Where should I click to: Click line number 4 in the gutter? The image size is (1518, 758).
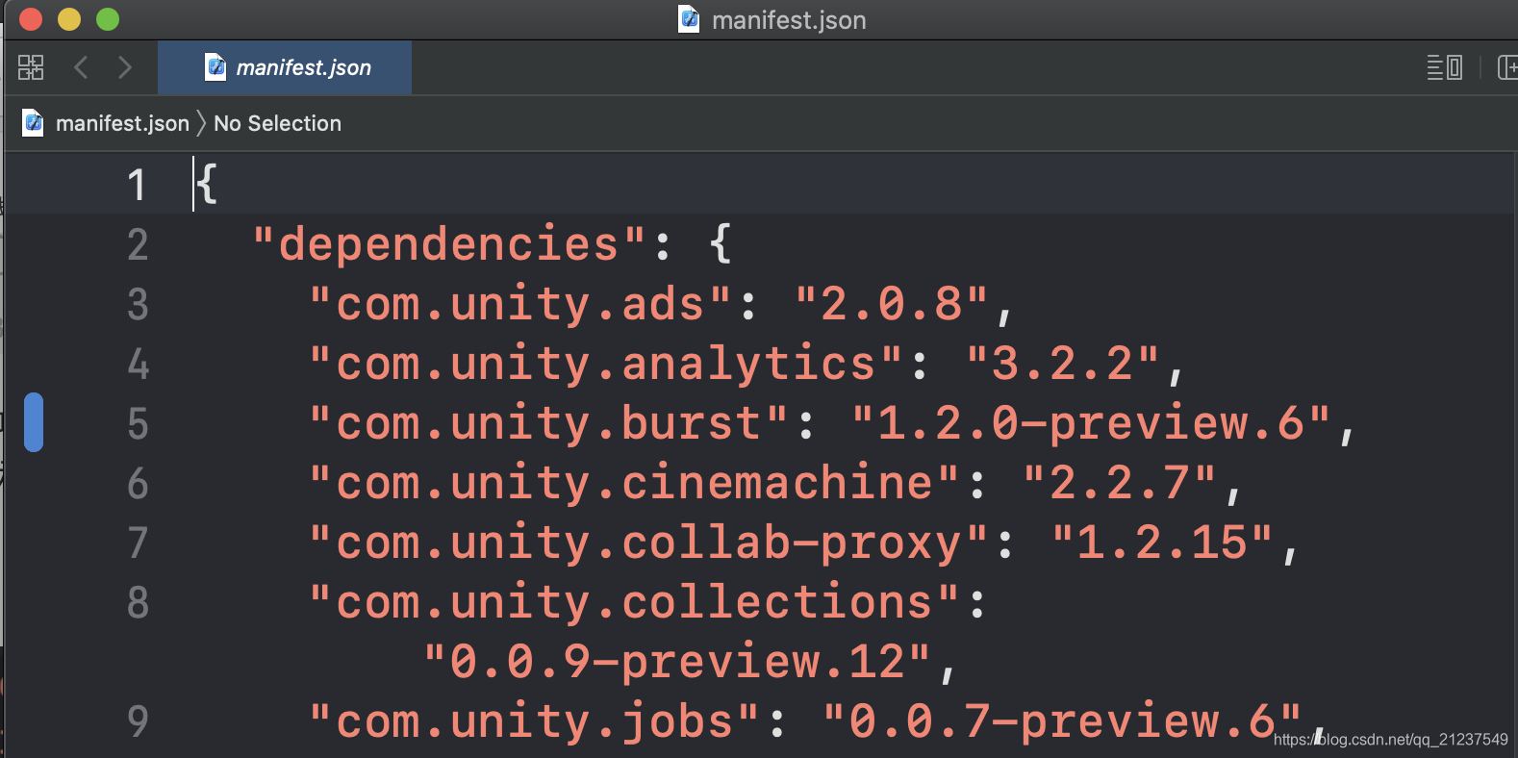(x=138, y=364)
